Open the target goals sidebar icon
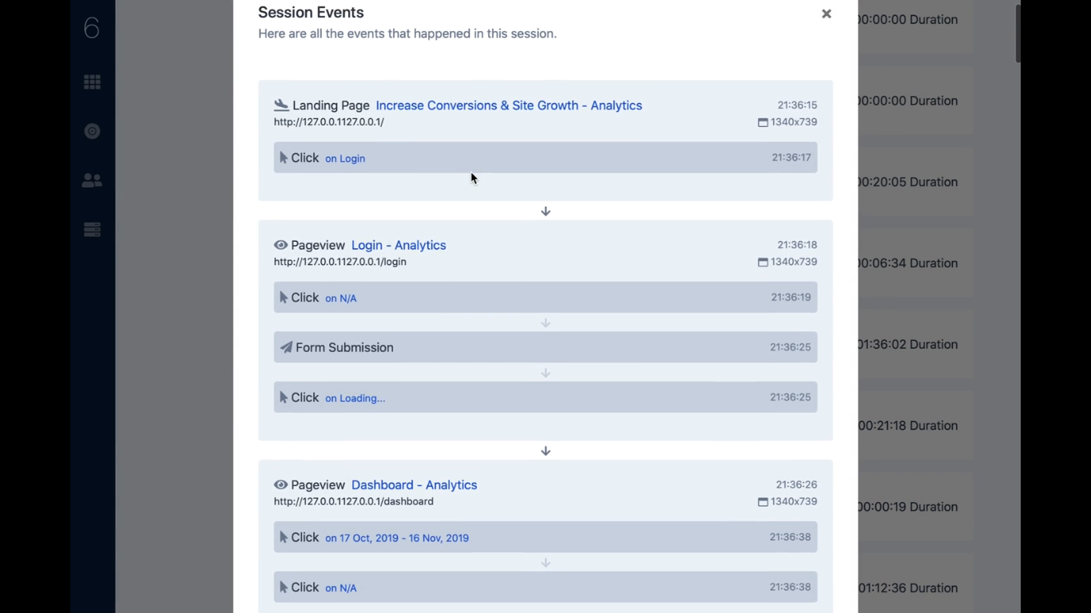Viewport: 1091px width, 613px height. (x=92, y=131)
